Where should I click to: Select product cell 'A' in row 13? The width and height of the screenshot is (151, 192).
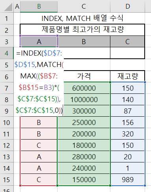(39, 157)
